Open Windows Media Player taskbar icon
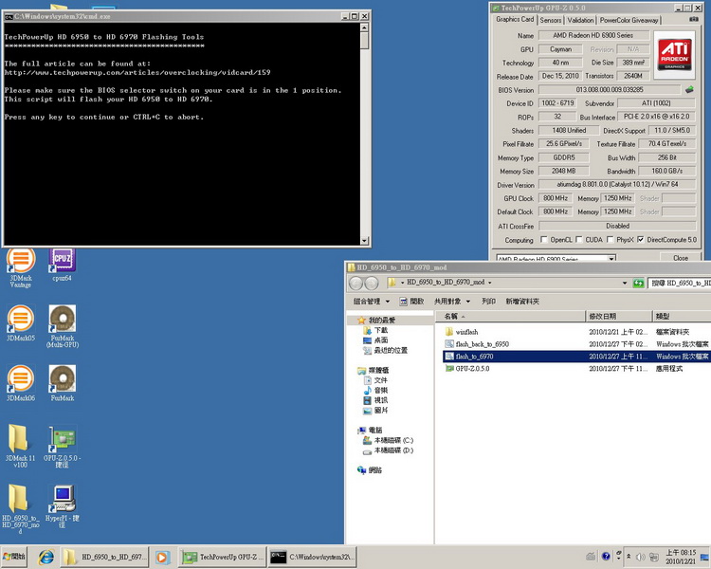Viewport: 711px width, 569px height. [162, 557]
